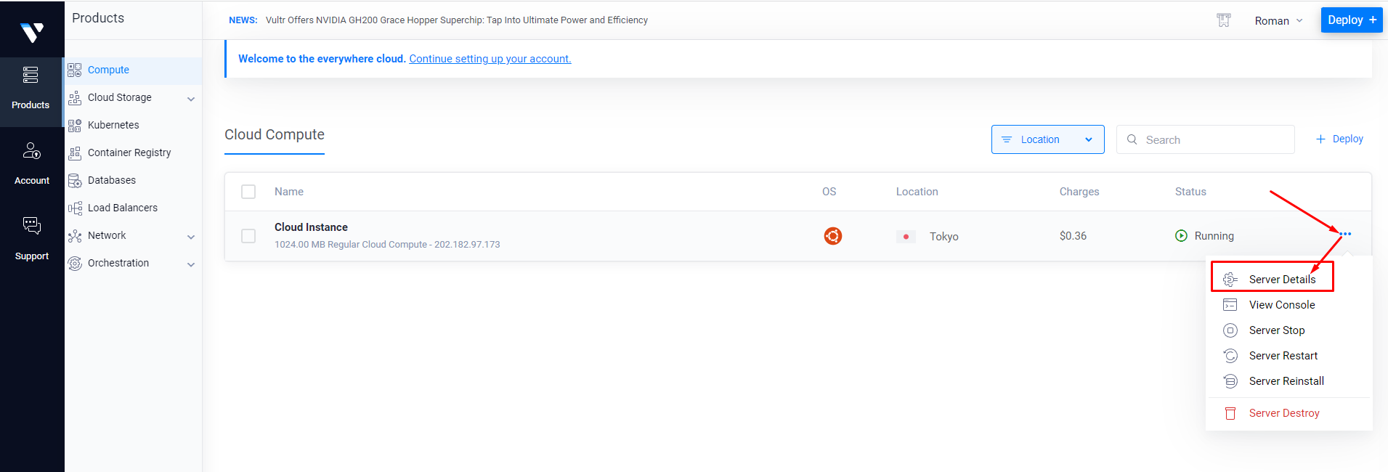Image resolution: width=1388 pixels, height=472 pixels.
Task: Focus the Search input field
Action: click(1206, 139)
